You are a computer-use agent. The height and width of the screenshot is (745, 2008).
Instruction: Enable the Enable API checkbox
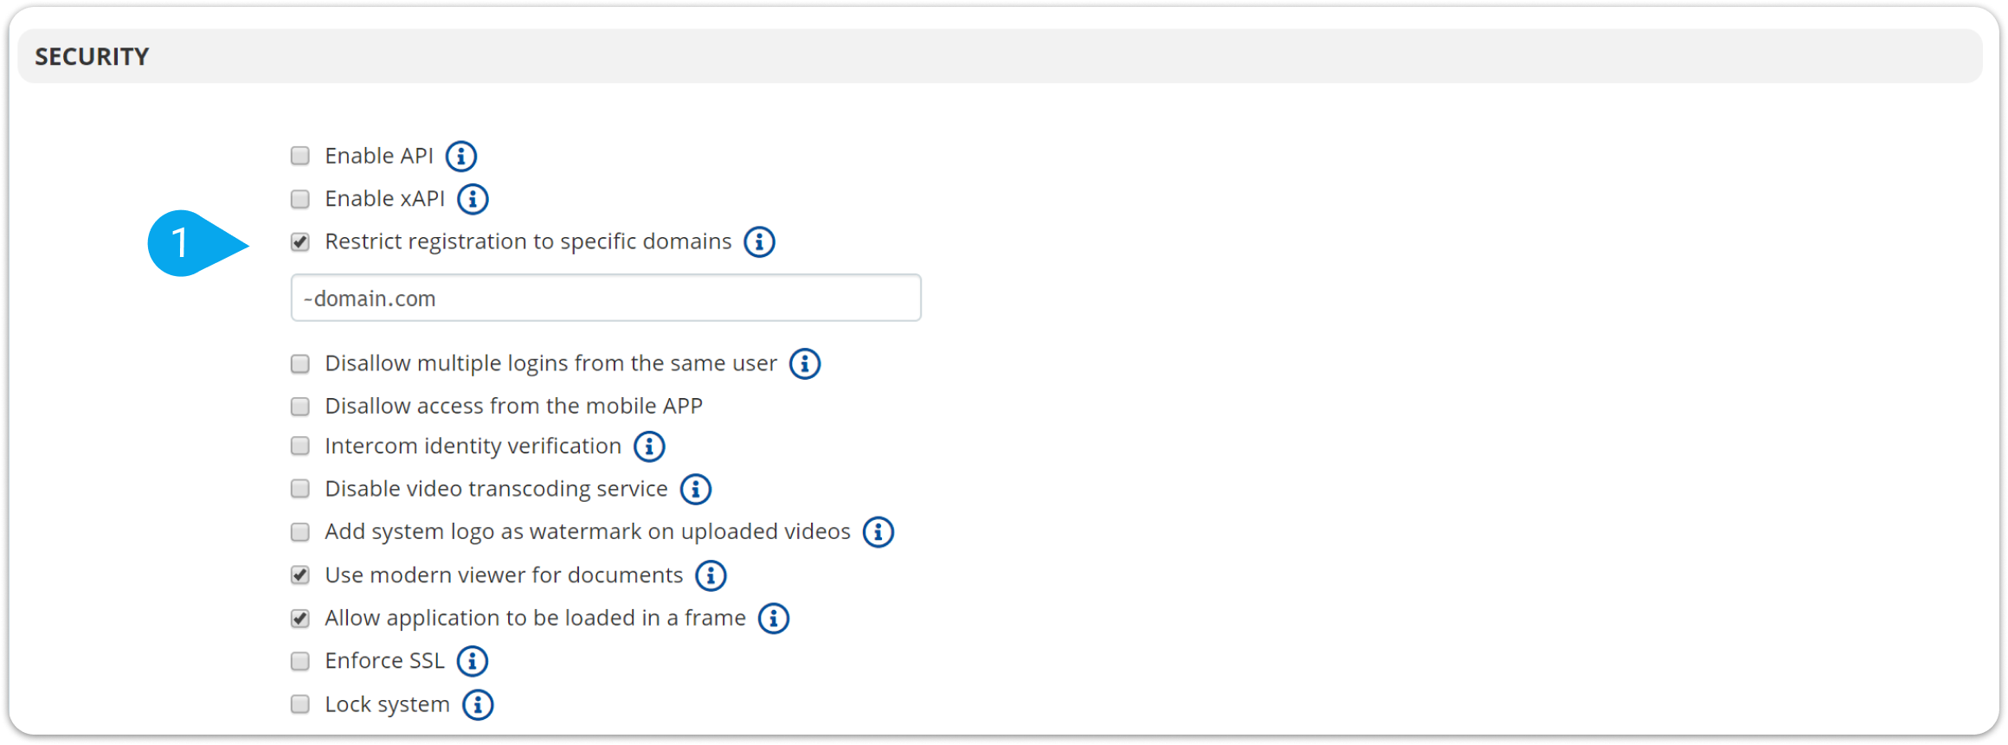300,156
